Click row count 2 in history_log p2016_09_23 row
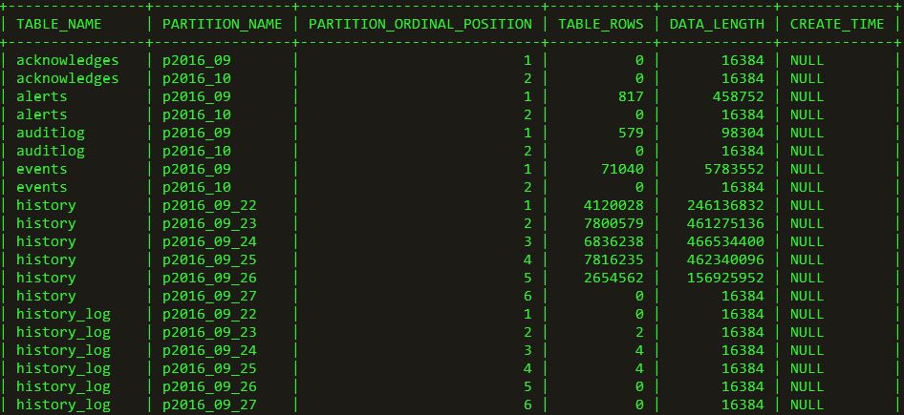This screenshot has width=904, height=415. click(x=640, y=332)
